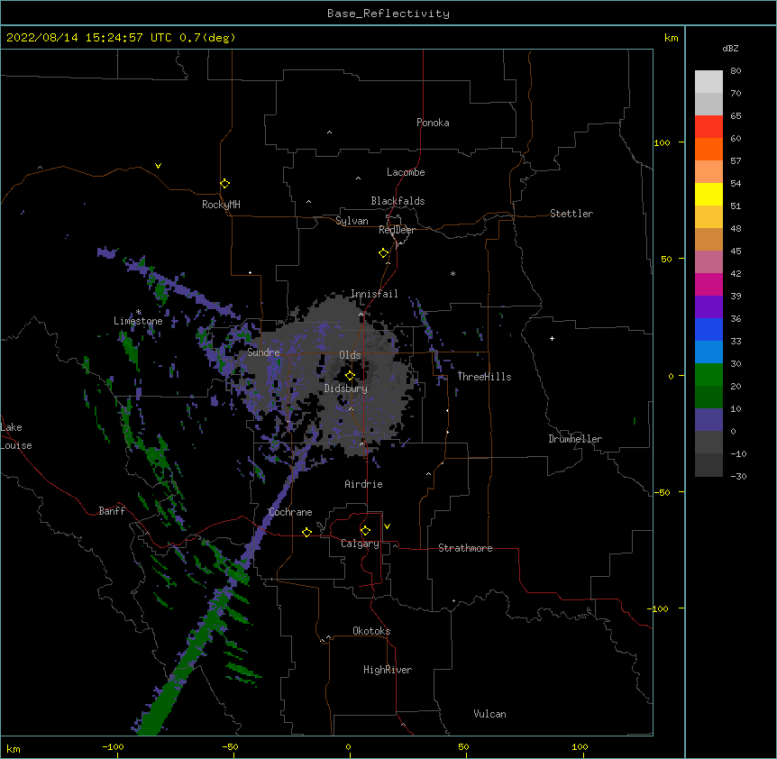
Task: Click the Cochrane town label
Action: click(290, 512)
